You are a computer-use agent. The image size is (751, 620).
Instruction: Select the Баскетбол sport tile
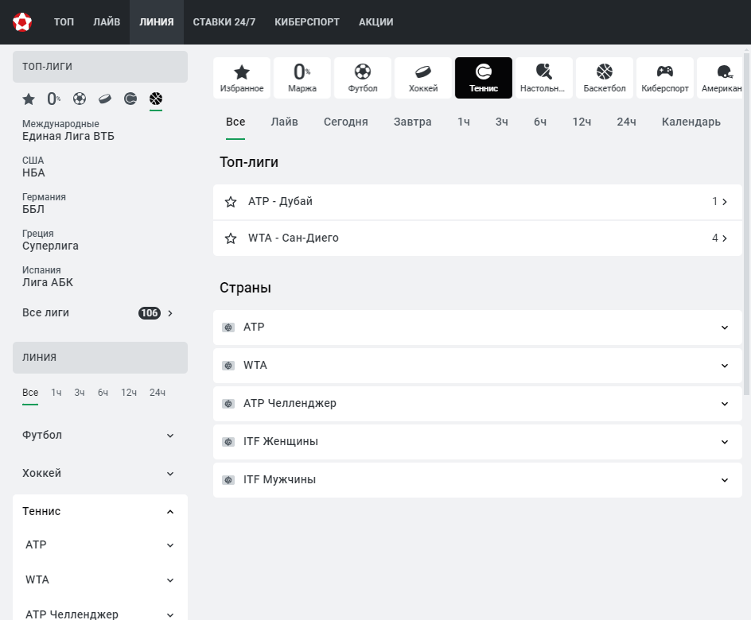coord(605,78)
